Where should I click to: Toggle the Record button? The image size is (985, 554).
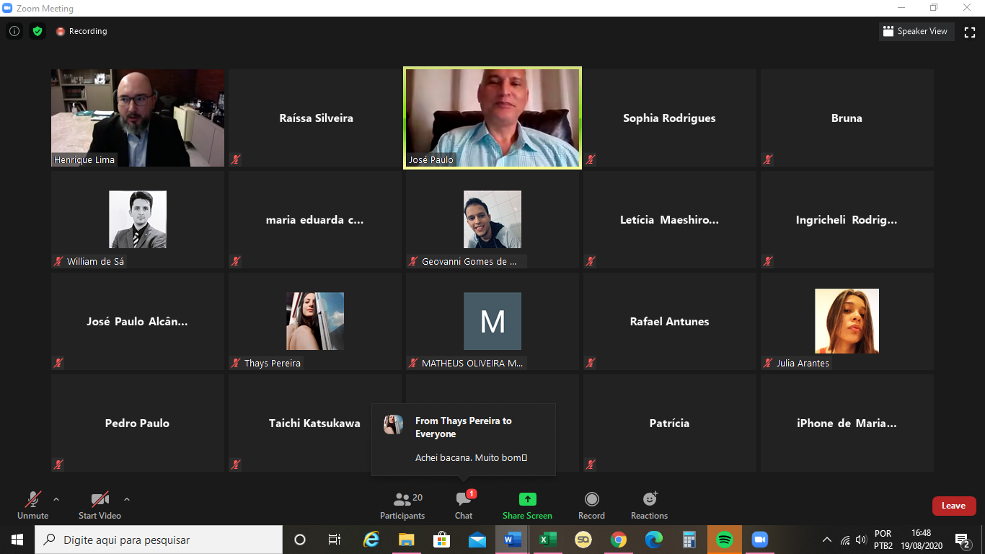pyautogui.click(x=591, y=505)
